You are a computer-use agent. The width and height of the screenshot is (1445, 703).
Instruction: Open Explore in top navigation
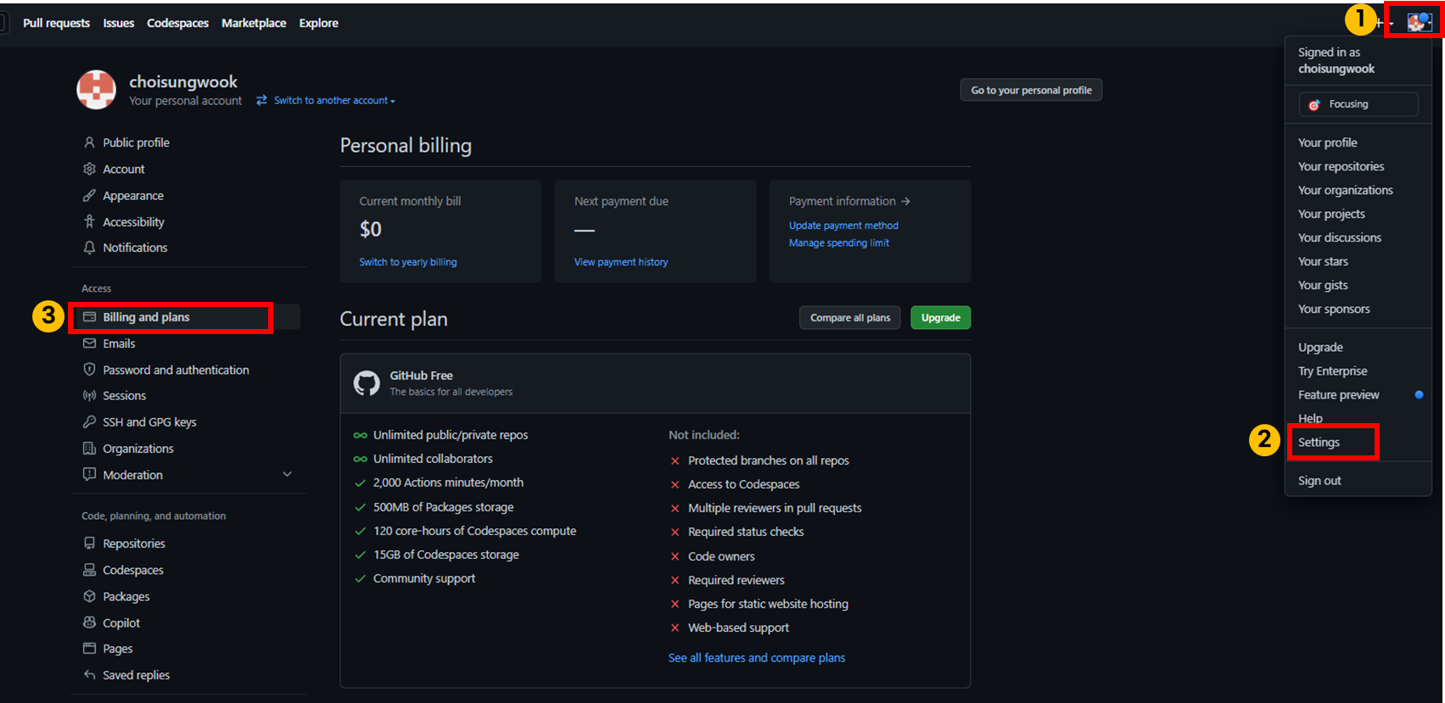tap(319, 23)
